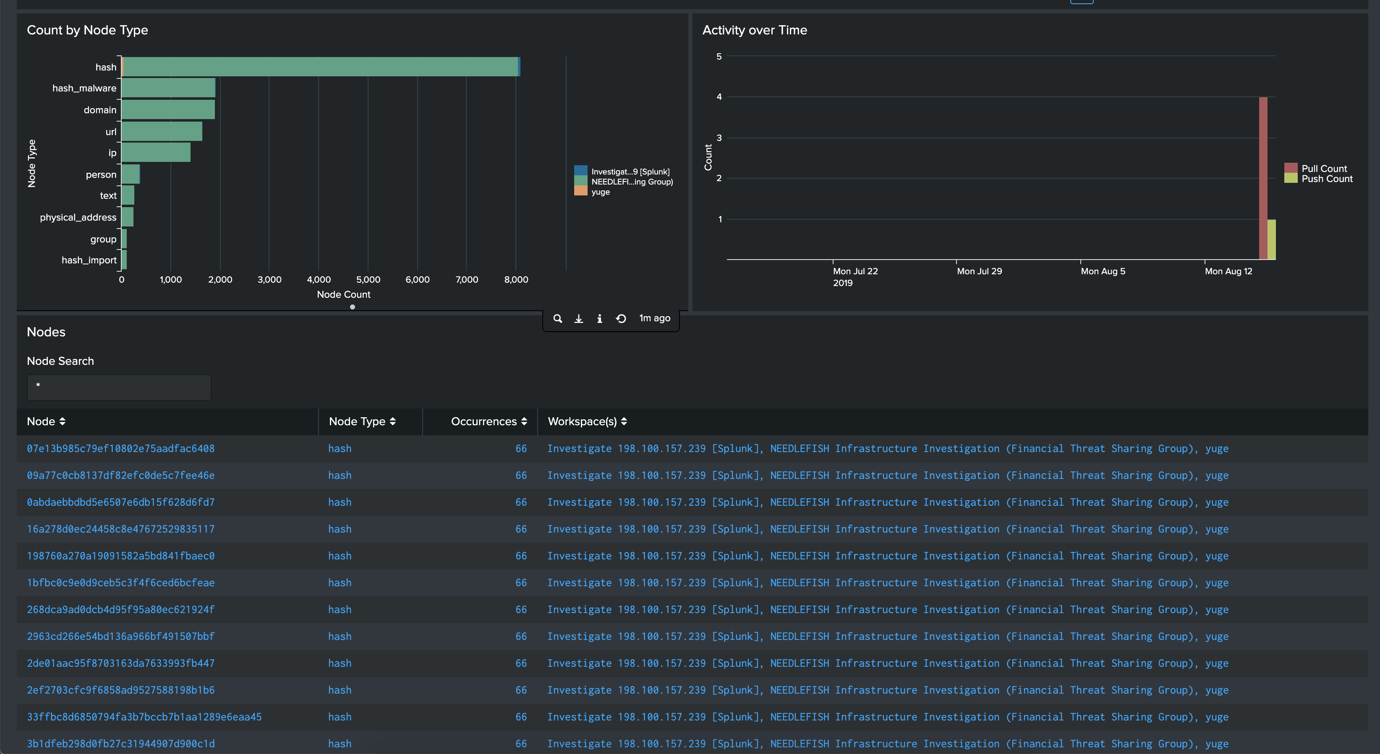This screenshot has height=754, width=1380.
Task: Open node 07e13b985c79ef10802e75aadfac6408
Action: click(x=120, y=449)
